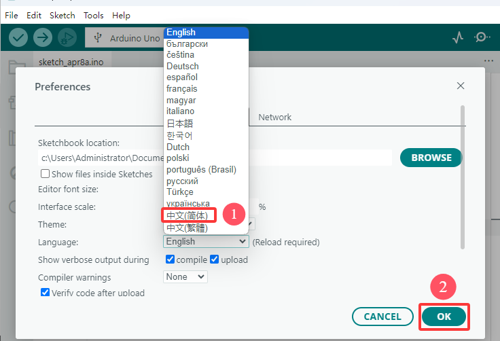Select português (Brasil) language option
The height and width of the screenshot is (341, 500).
pos(206,169)
